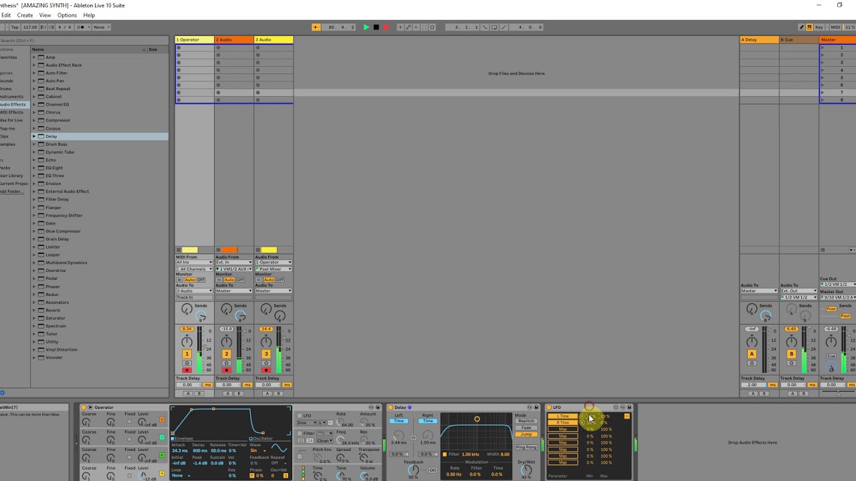This screenshot has height=481, width=856.
Task: Choose Audio Effects browser category
Action: tap(13, 104)
